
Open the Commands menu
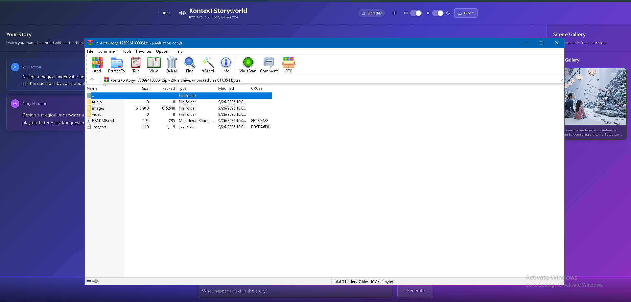[x=108, y=51]
